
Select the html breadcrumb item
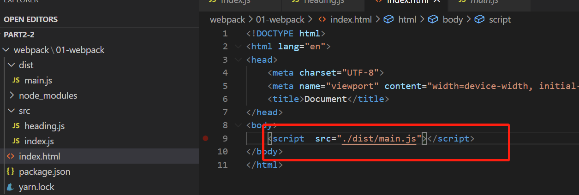pyautogui.click(x=407, y=19)
